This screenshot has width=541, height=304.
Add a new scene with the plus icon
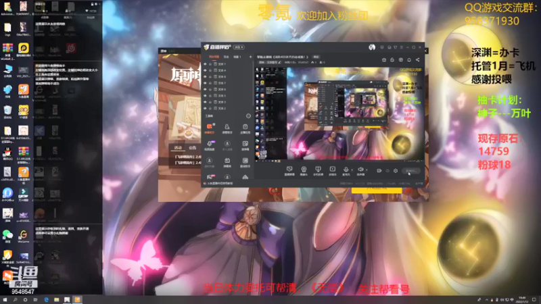pyautogui.click(x=250, y=57)
